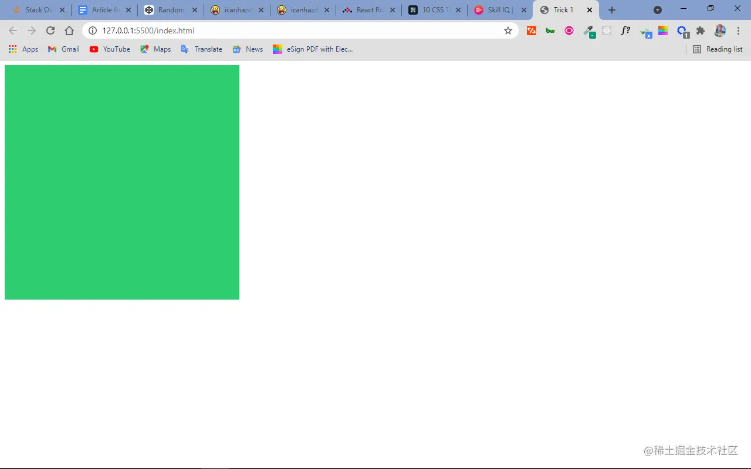Screen dimensions: 751x469
Task: Open the Chrome profile avatar
Action: (x=720, y=30)
